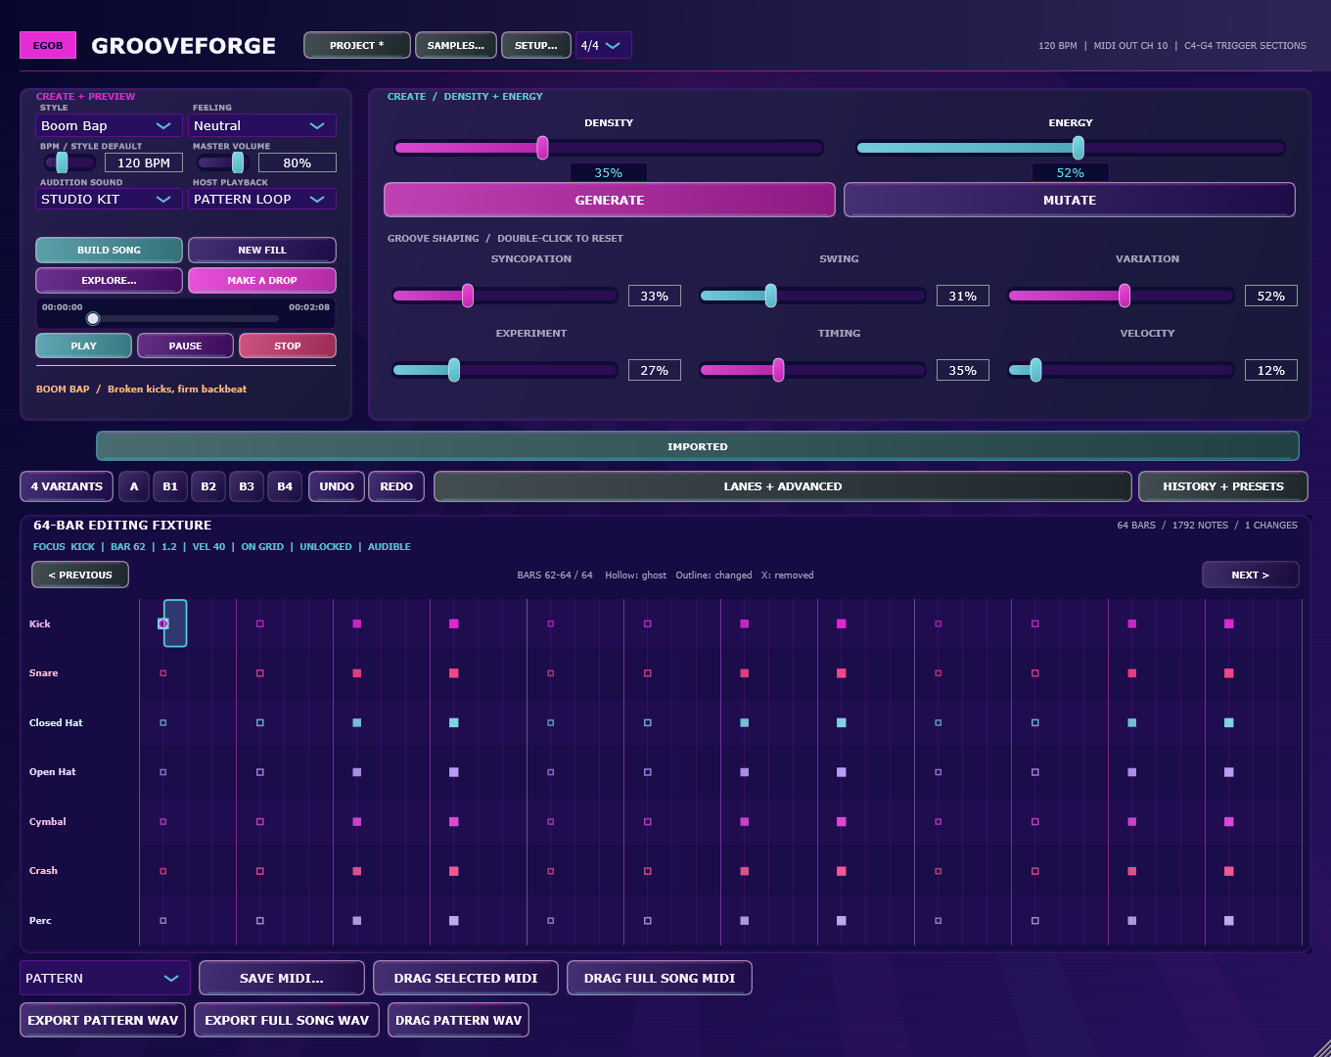Open the Samples menu
This screenshot has width=1331, height=1057.
click(455, 45)
